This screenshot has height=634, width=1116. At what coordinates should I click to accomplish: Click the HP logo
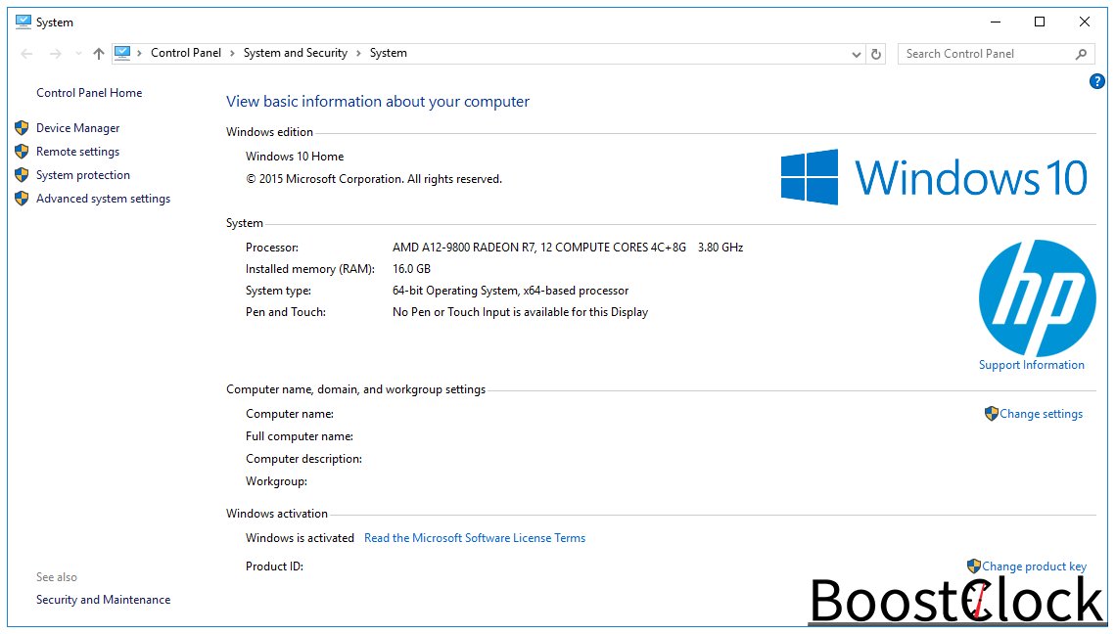click(1037, 297)
